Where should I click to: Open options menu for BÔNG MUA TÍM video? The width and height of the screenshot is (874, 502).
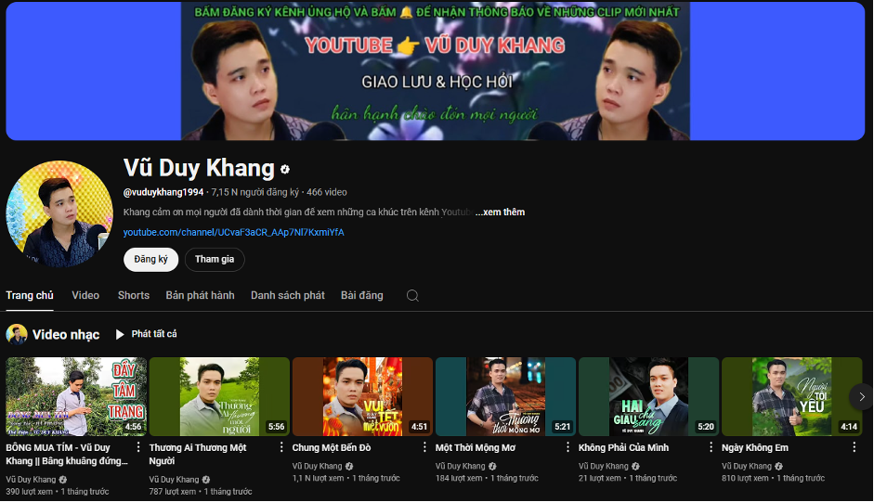138,447
